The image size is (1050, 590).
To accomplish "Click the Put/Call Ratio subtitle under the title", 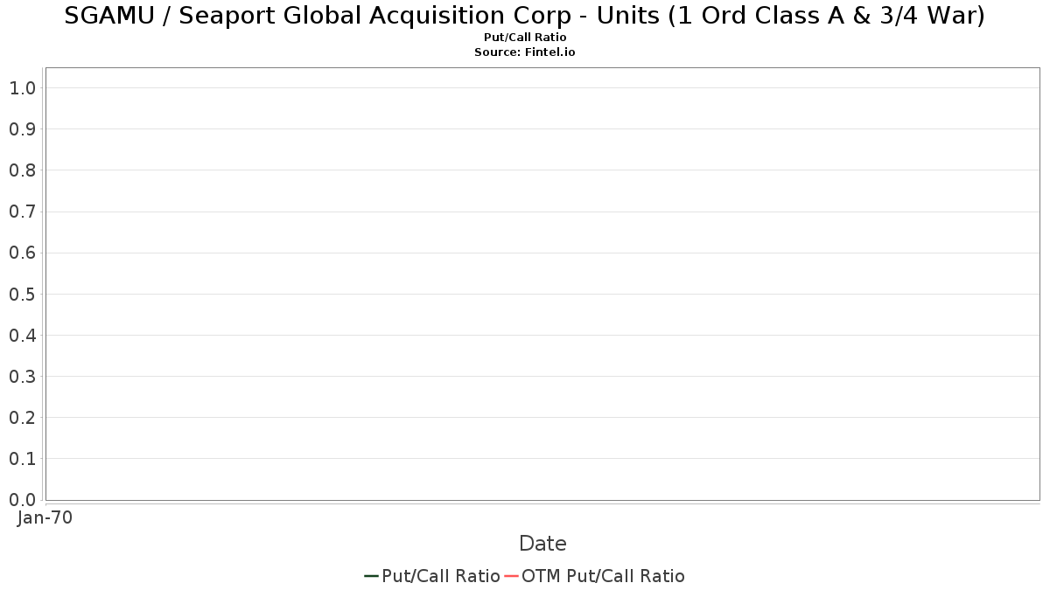I will tap(525, 38).
